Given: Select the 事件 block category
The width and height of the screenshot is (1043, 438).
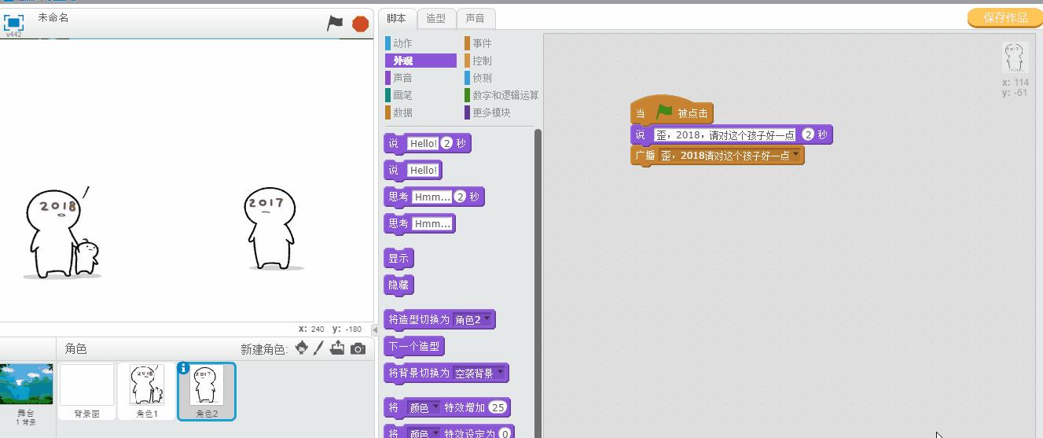Looking at the screenshot, I should (x=482, y=43).
